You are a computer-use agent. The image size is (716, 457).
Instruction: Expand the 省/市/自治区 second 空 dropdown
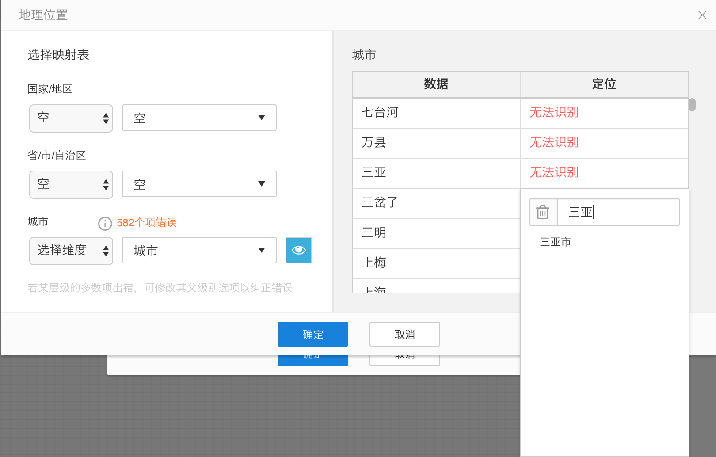(x=199, y=184)
